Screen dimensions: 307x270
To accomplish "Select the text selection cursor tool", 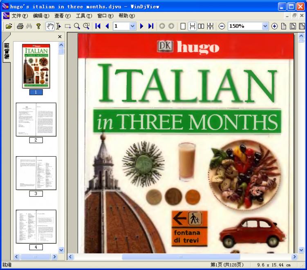I will coord(58,26).
